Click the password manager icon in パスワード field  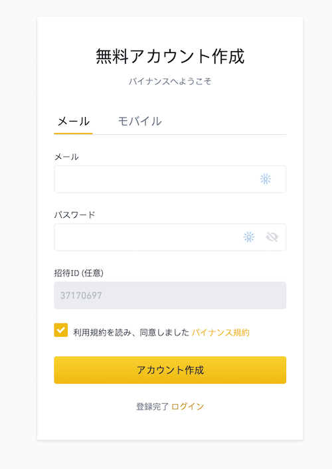point(249,237)
